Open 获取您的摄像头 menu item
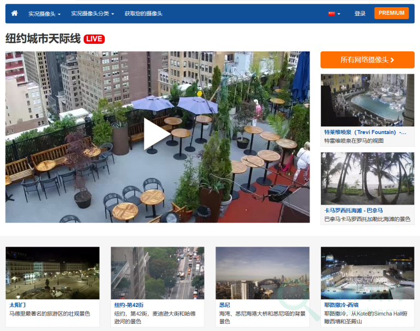This screenshot has width=420, height=331. [143, 14]
